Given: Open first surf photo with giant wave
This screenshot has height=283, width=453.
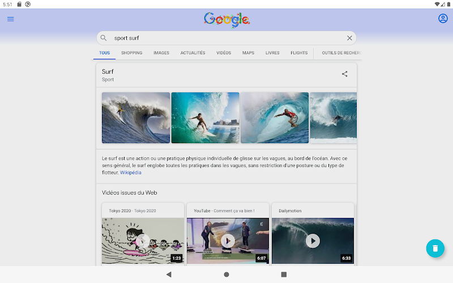Looking at the screenshot, I should [136, 118].
